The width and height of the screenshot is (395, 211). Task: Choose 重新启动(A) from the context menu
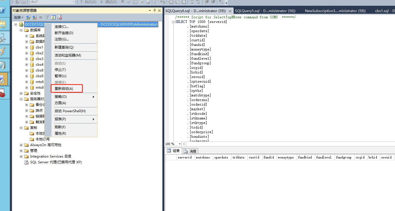64,89
